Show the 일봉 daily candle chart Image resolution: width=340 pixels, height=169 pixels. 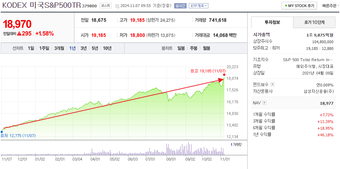181,48
